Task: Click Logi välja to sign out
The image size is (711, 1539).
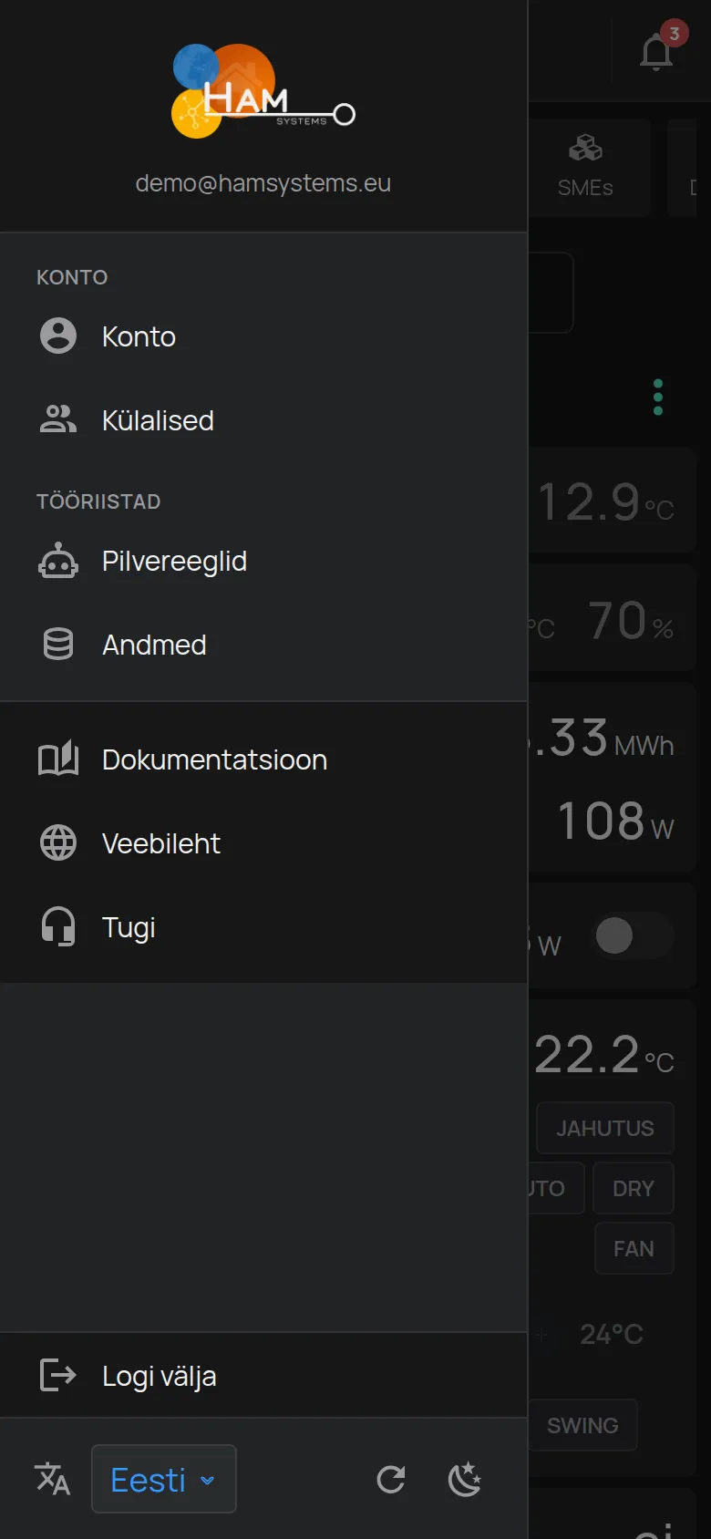Action: click(x=263, y=1376)
